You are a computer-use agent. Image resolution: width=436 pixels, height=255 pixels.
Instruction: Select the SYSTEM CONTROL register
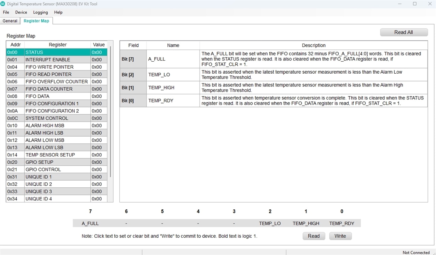click(x=57, y=118)
